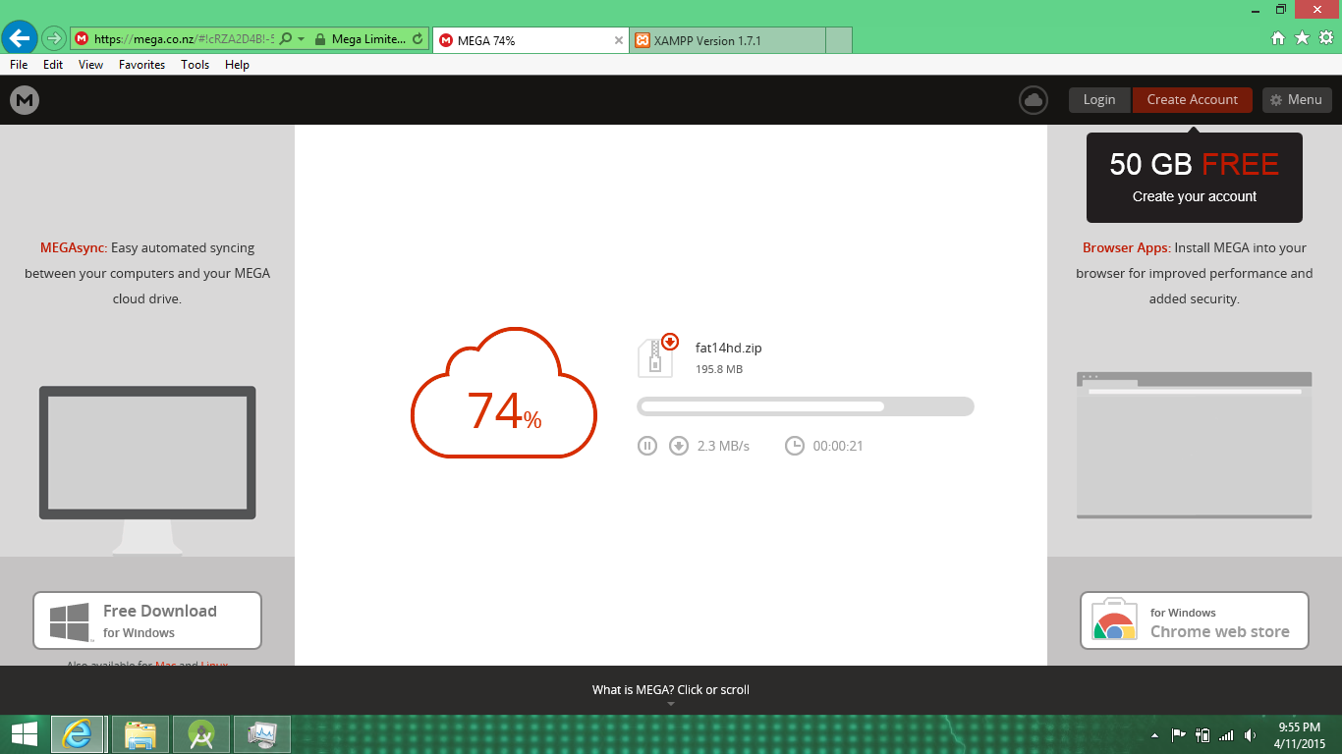Open the Tools menu
Viewport: 1342px width, 754px height.
click(x=196, y=65)
